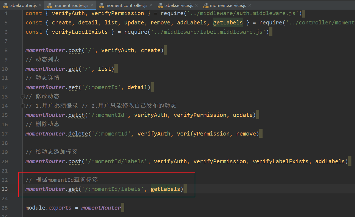Click the update handler on line 15
This screenshot has width=355, height=217.
coord(243,115)
